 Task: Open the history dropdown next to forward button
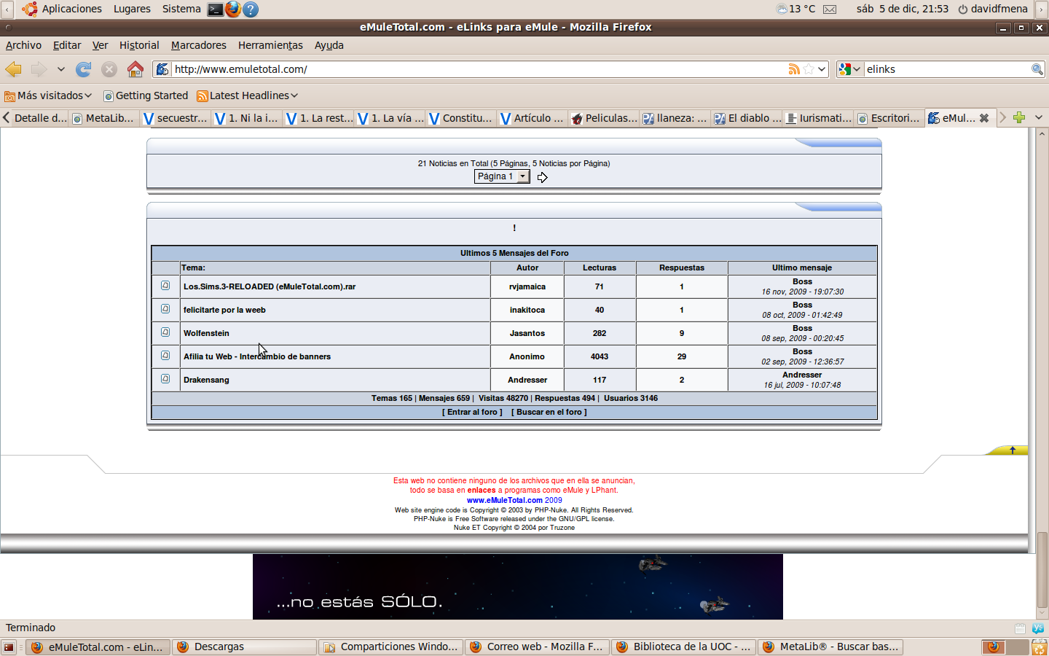coord(61,69)
